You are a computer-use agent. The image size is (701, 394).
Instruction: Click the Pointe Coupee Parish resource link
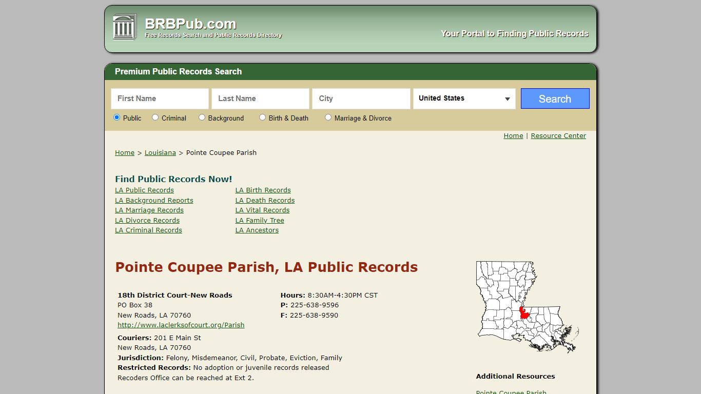point(511,392)
